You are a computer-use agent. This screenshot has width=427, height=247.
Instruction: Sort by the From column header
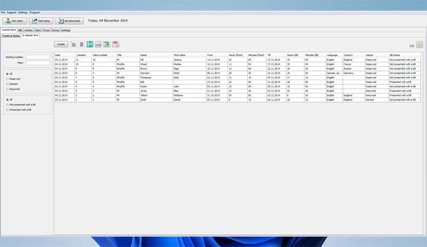[217, 55]
